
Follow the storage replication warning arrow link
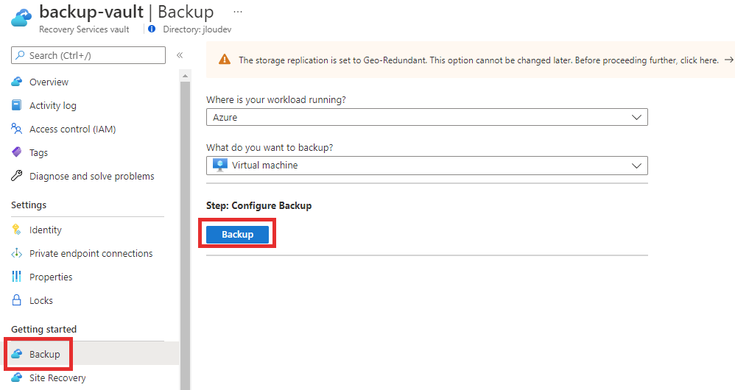tap(728, 60)
